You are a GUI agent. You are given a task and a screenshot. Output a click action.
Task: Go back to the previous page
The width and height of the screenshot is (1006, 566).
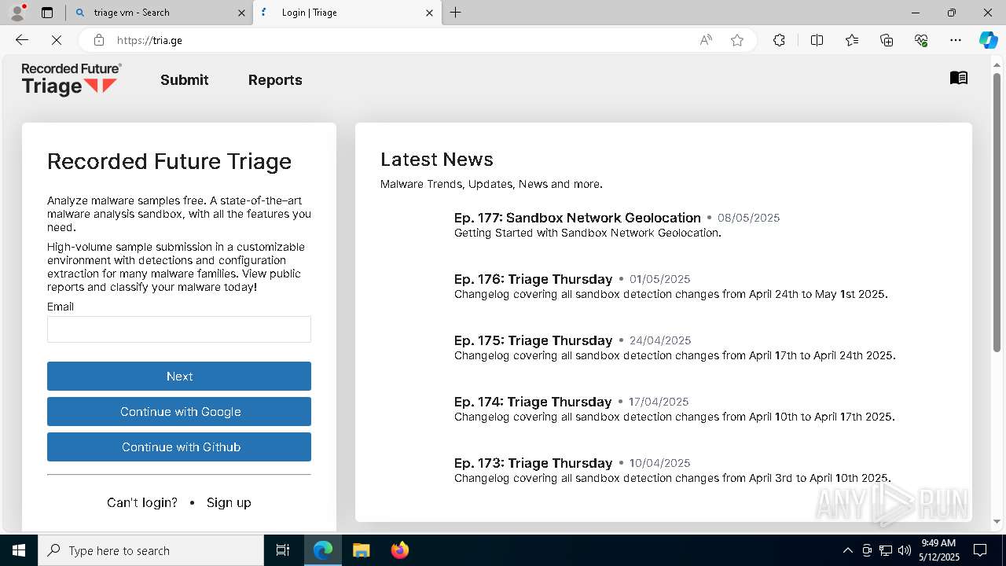22,40
